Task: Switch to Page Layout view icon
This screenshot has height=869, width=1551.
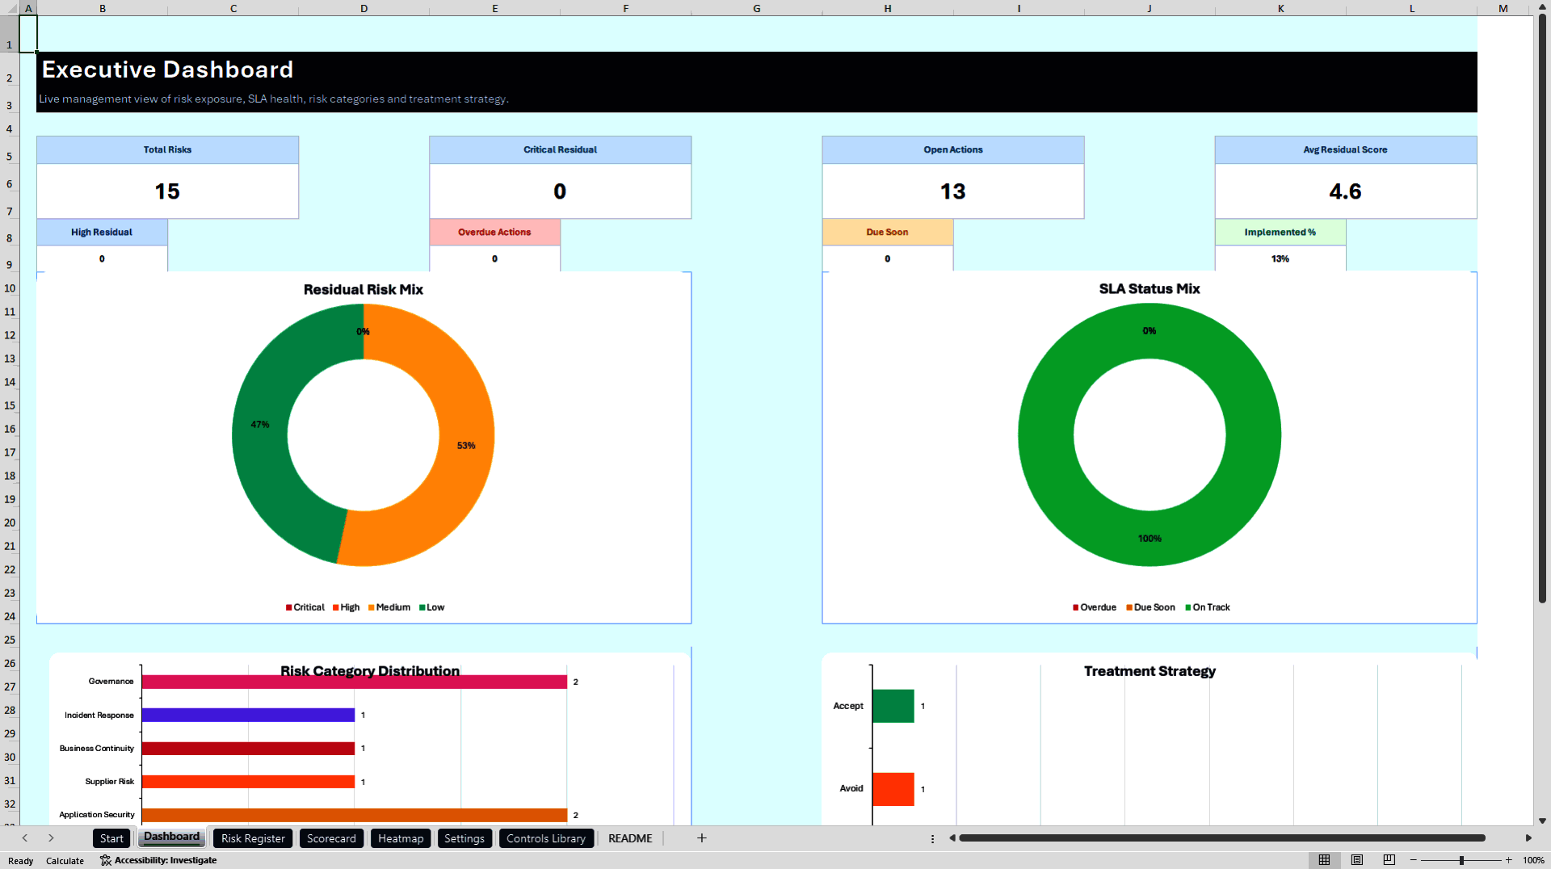Action: click(x=1357, y=860)
